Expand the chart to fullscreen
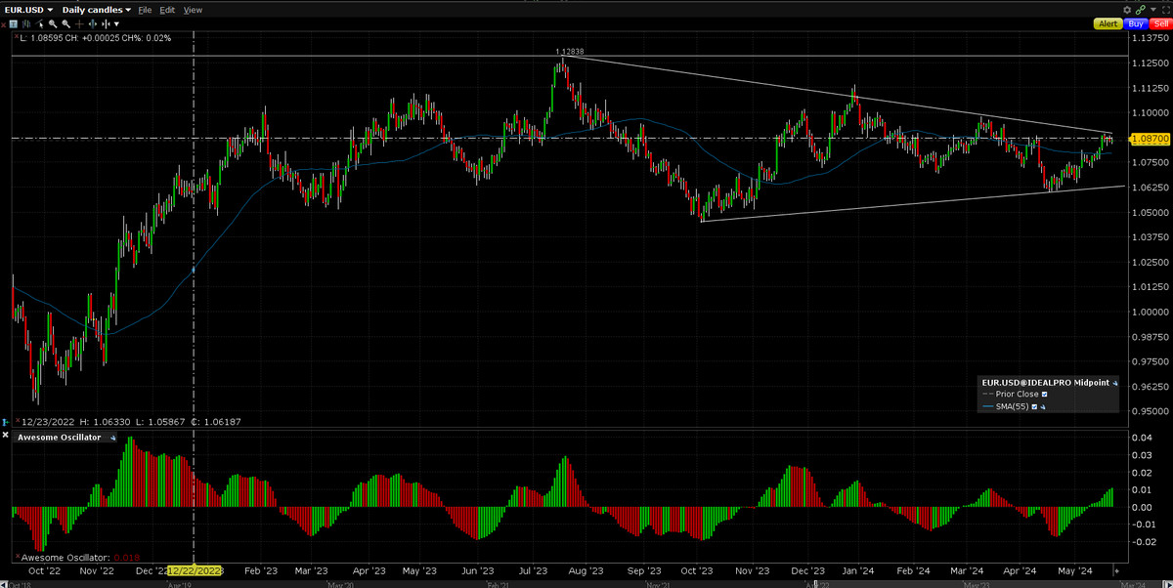Screen dimensions: 1173x588 1165,10
